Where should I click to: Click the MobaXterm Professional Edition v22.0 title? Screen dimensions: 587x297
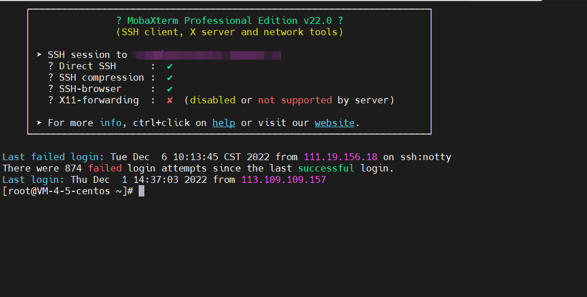pos(229,20)
